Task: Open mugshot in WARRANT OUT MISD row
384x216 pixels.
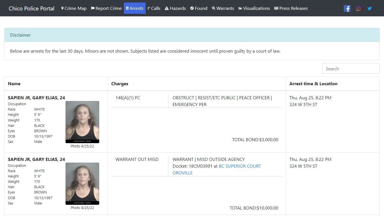Action: tap(82, 184)
